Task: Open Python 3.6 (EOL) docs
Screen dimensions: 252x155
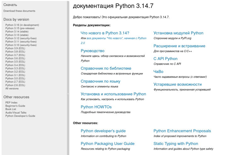Action: [15, 58]
